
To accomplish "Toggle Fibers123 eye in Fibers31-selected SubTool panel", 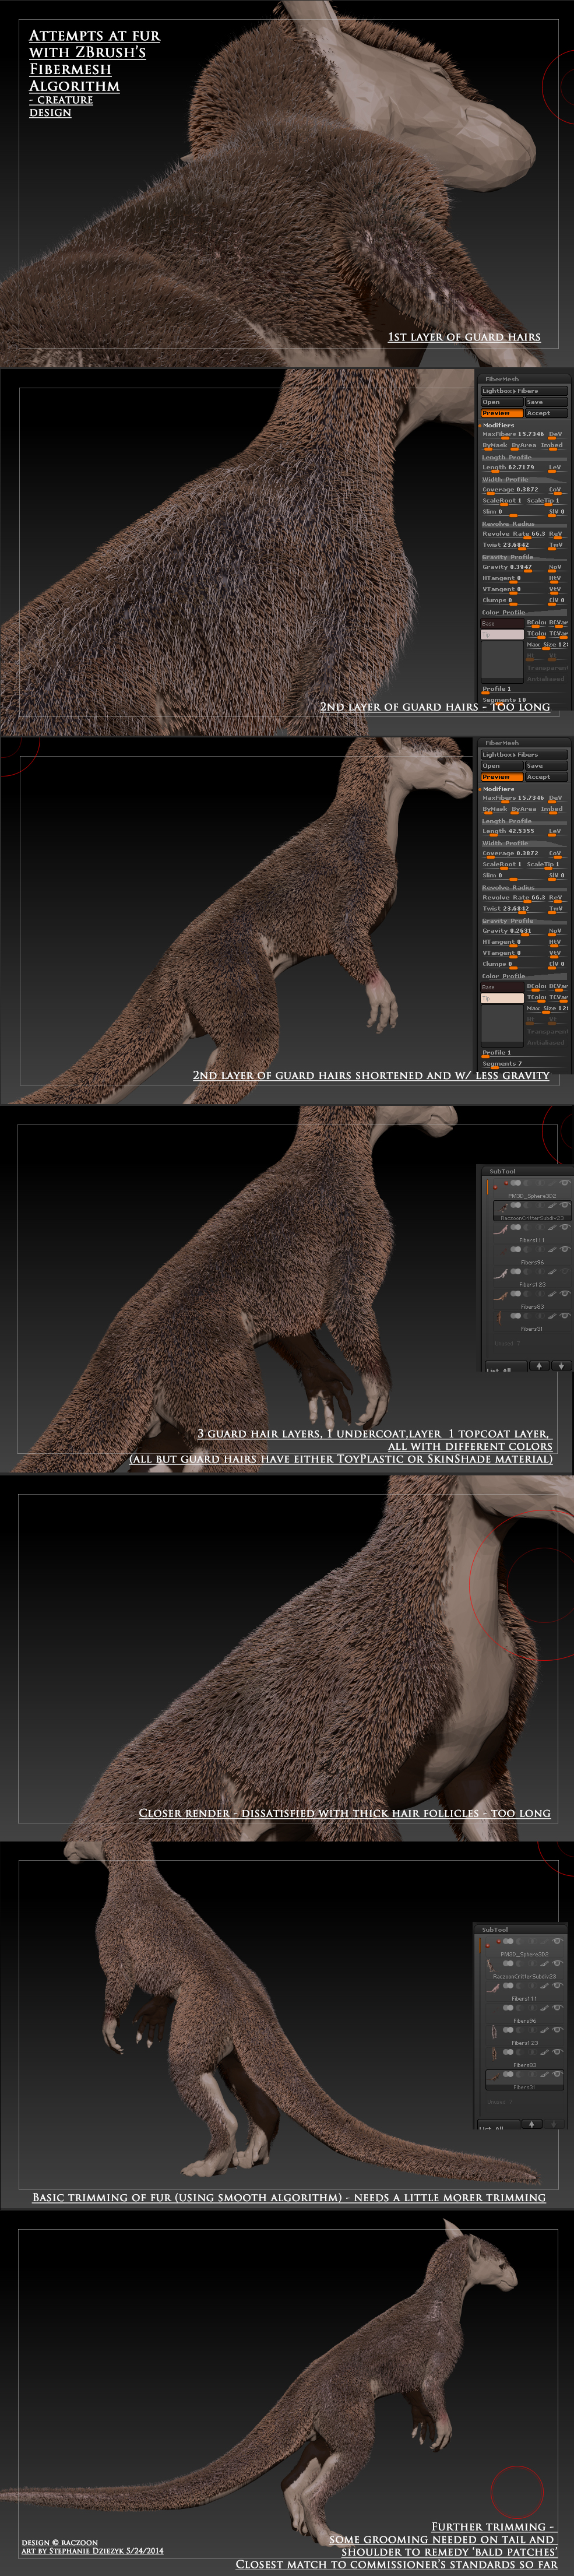I will [x=557, y=2030].
